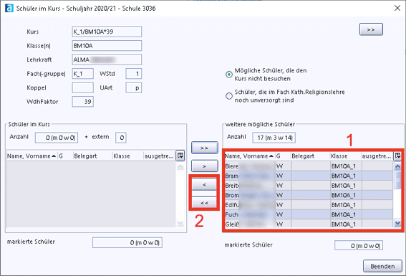Click the WdhFaktor field '39'
The image size is (406, 276).
(82, 102)
